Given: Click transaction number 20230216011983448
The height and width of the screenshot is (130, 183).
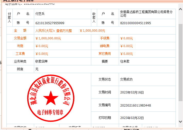Looking at the screenshot, I should (x=135, y=105).
